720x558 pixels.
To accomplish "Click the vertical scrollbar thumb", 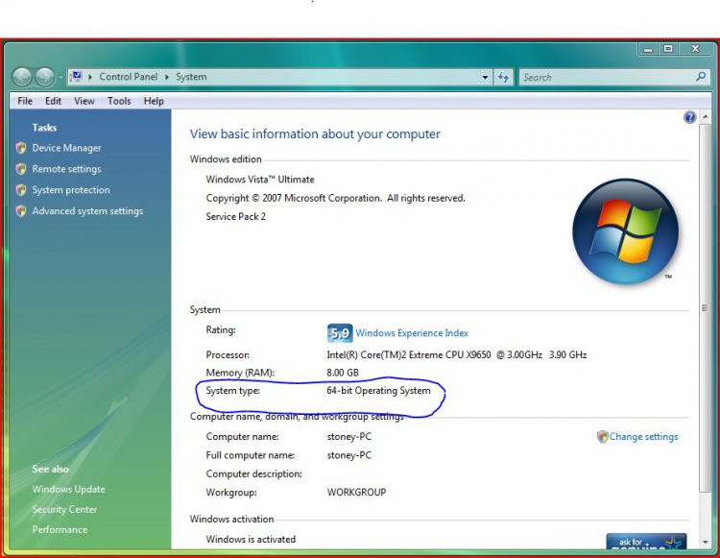I will [x=705, y=307].
